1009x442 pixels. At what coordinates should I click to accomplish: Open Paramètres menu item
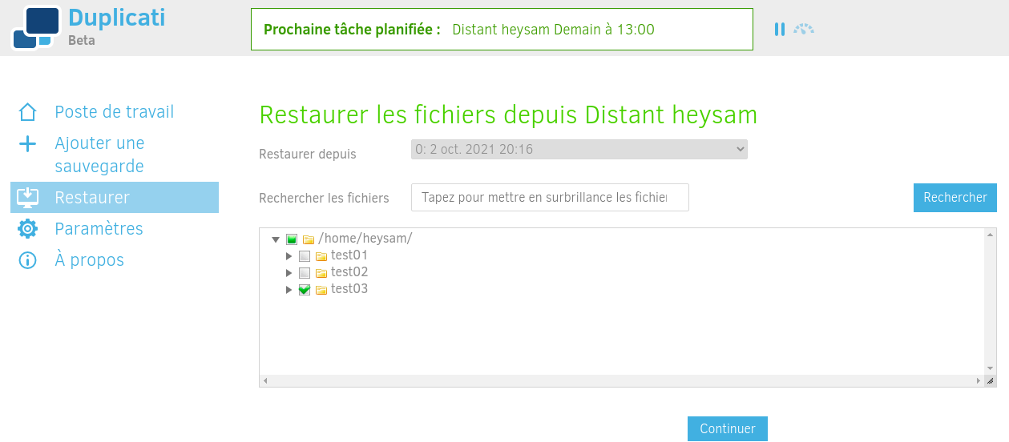(x=115, y=229)
